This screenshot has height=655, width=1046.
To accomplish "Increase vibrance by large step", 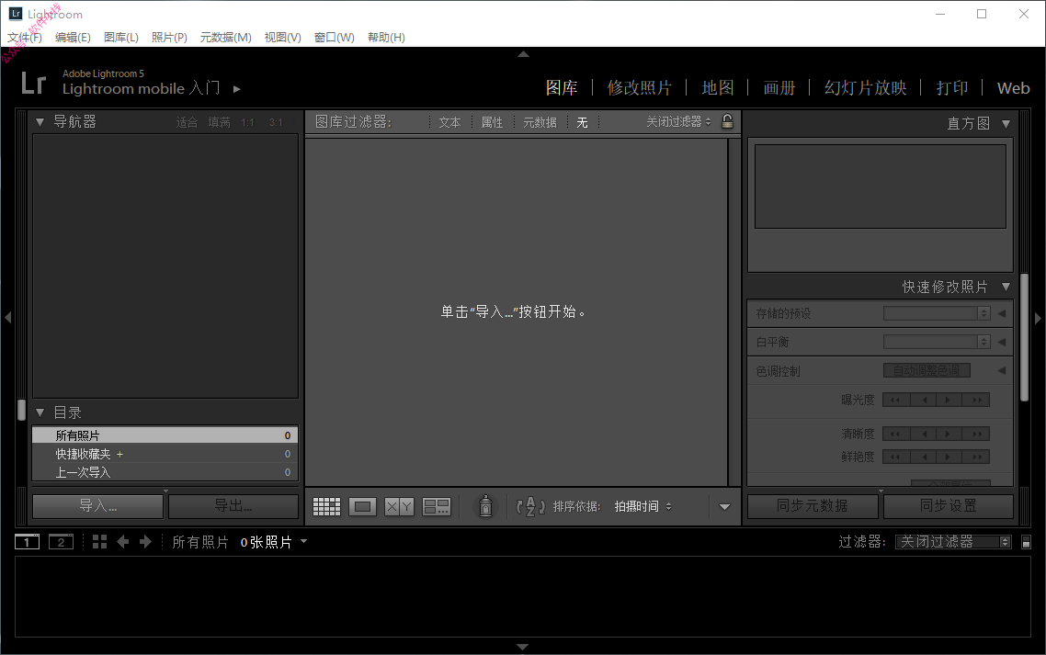I will 977,457.
